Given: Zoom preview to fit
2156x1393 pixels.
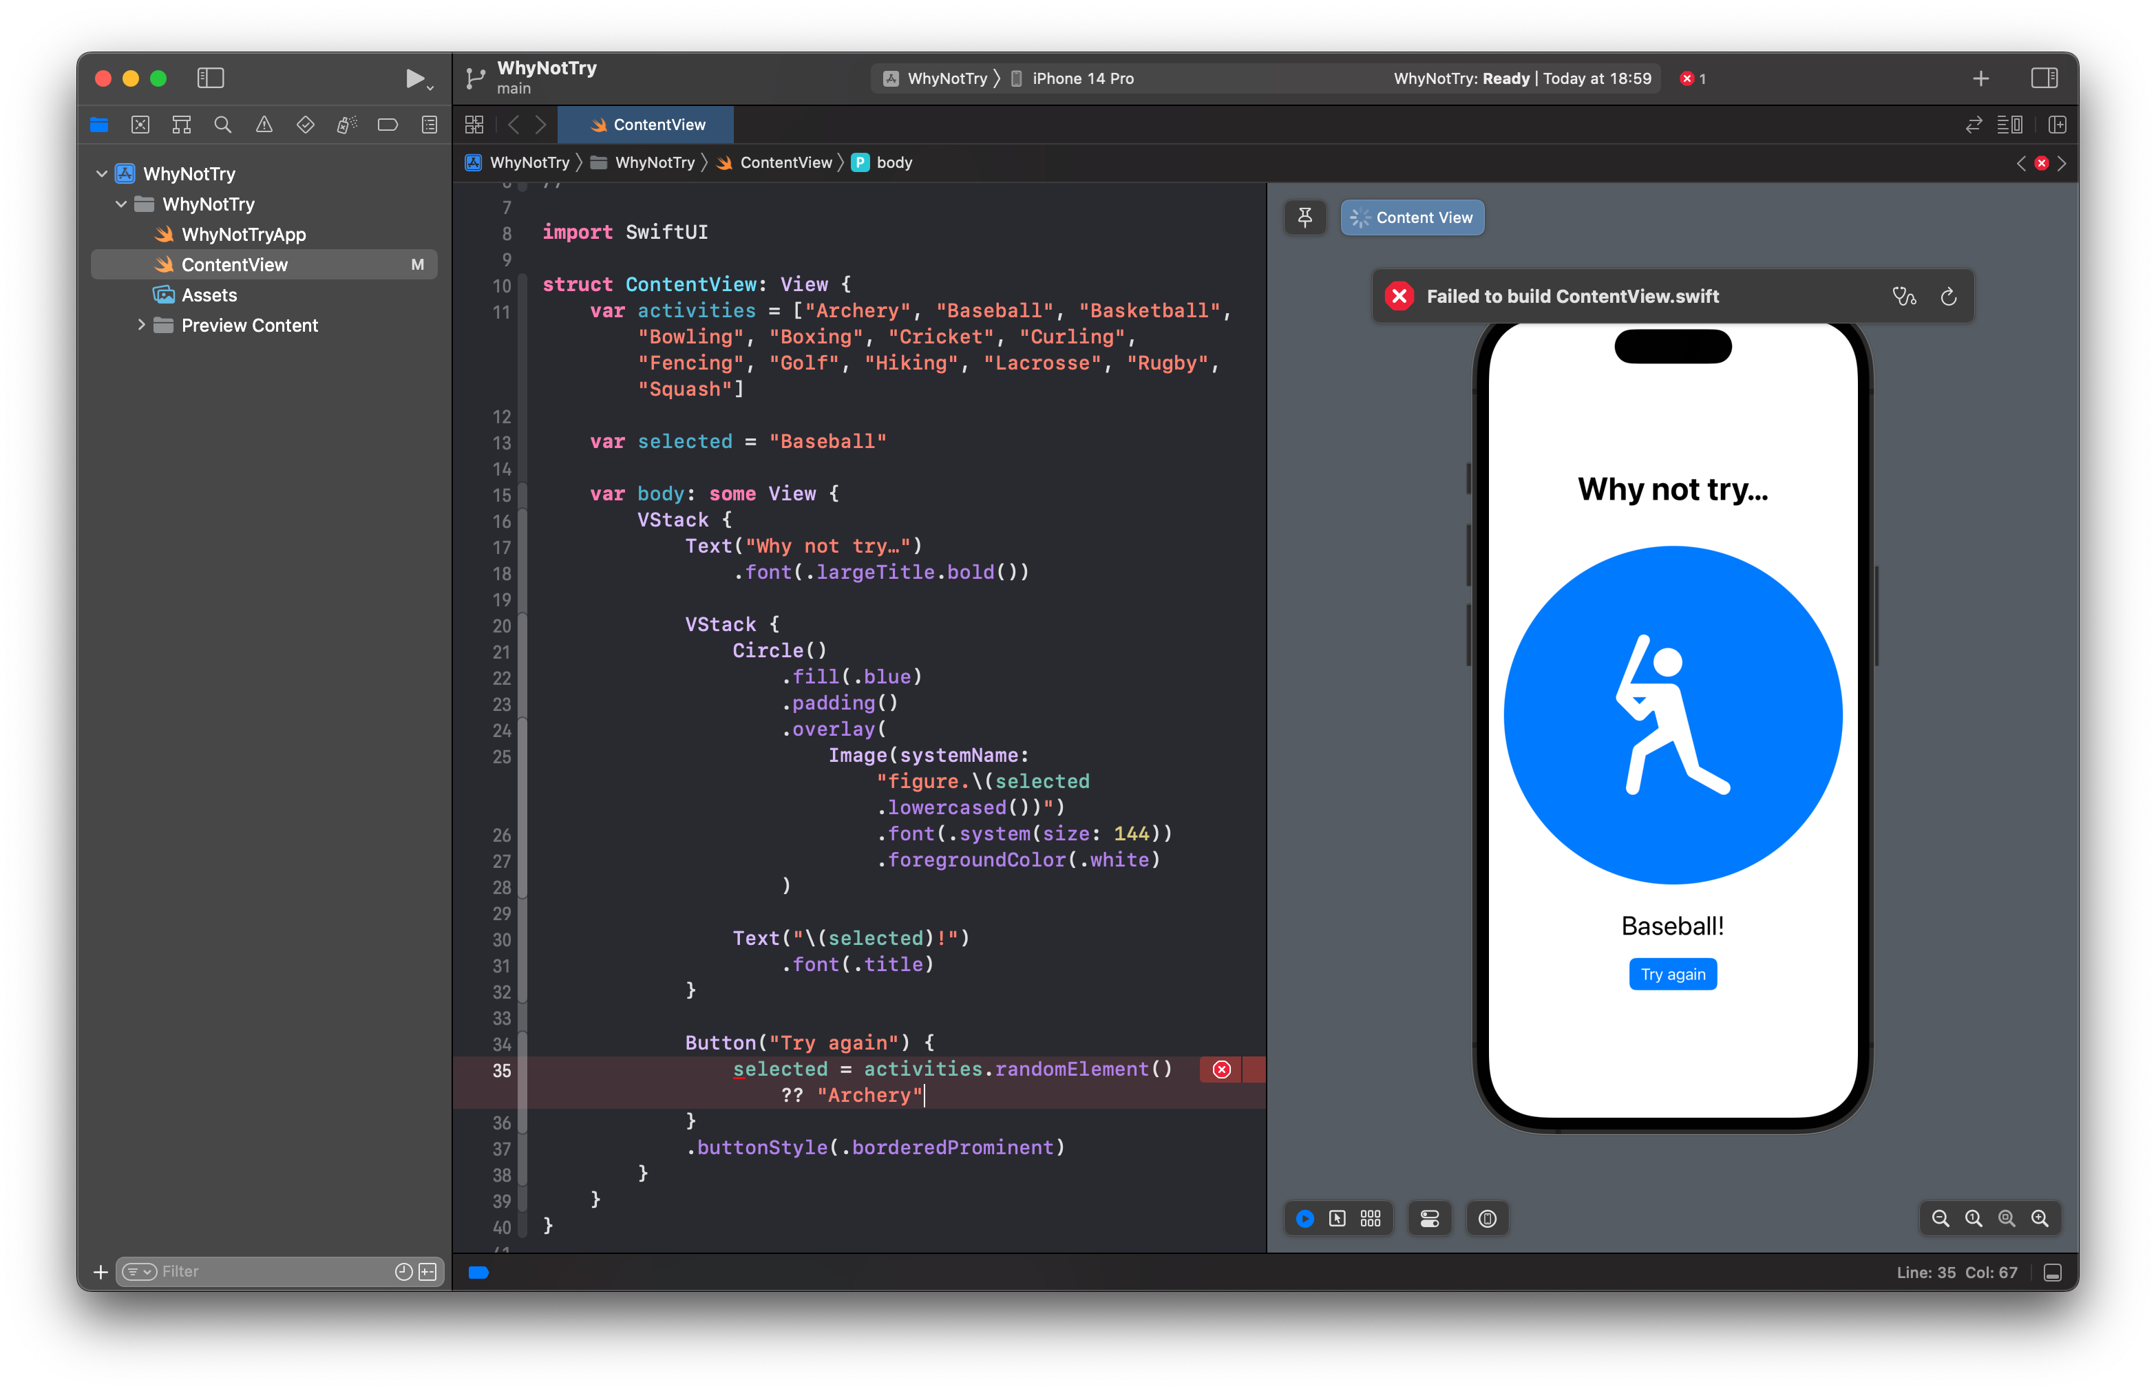Looking at the screenshot, I should click(x=2007, y=1218).
